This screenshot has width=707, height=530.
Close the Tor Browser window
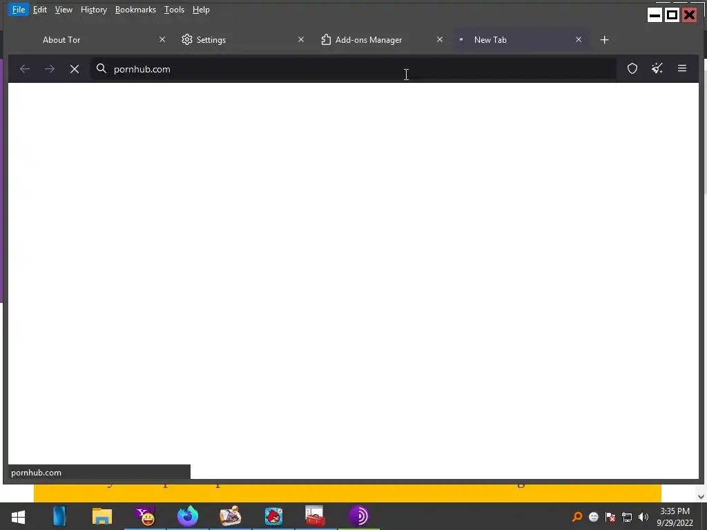point(689,15)
